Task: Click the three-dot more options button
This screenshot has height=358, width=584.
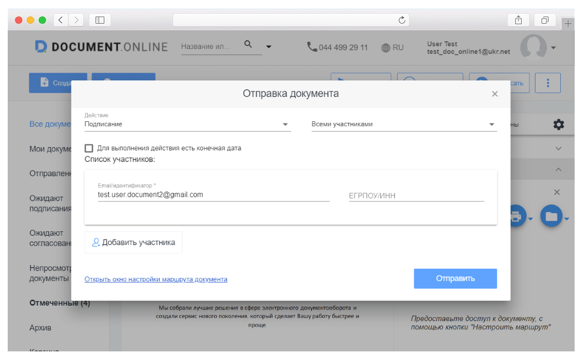Action: [548, 83]
